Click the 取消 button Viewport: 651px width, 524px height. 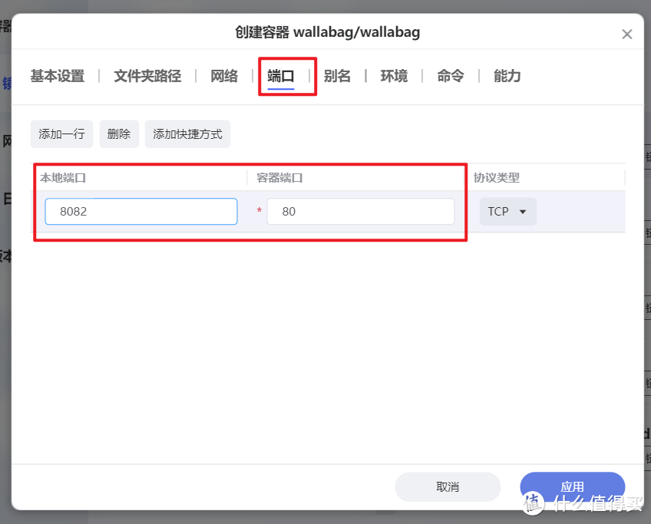point(448,486)
